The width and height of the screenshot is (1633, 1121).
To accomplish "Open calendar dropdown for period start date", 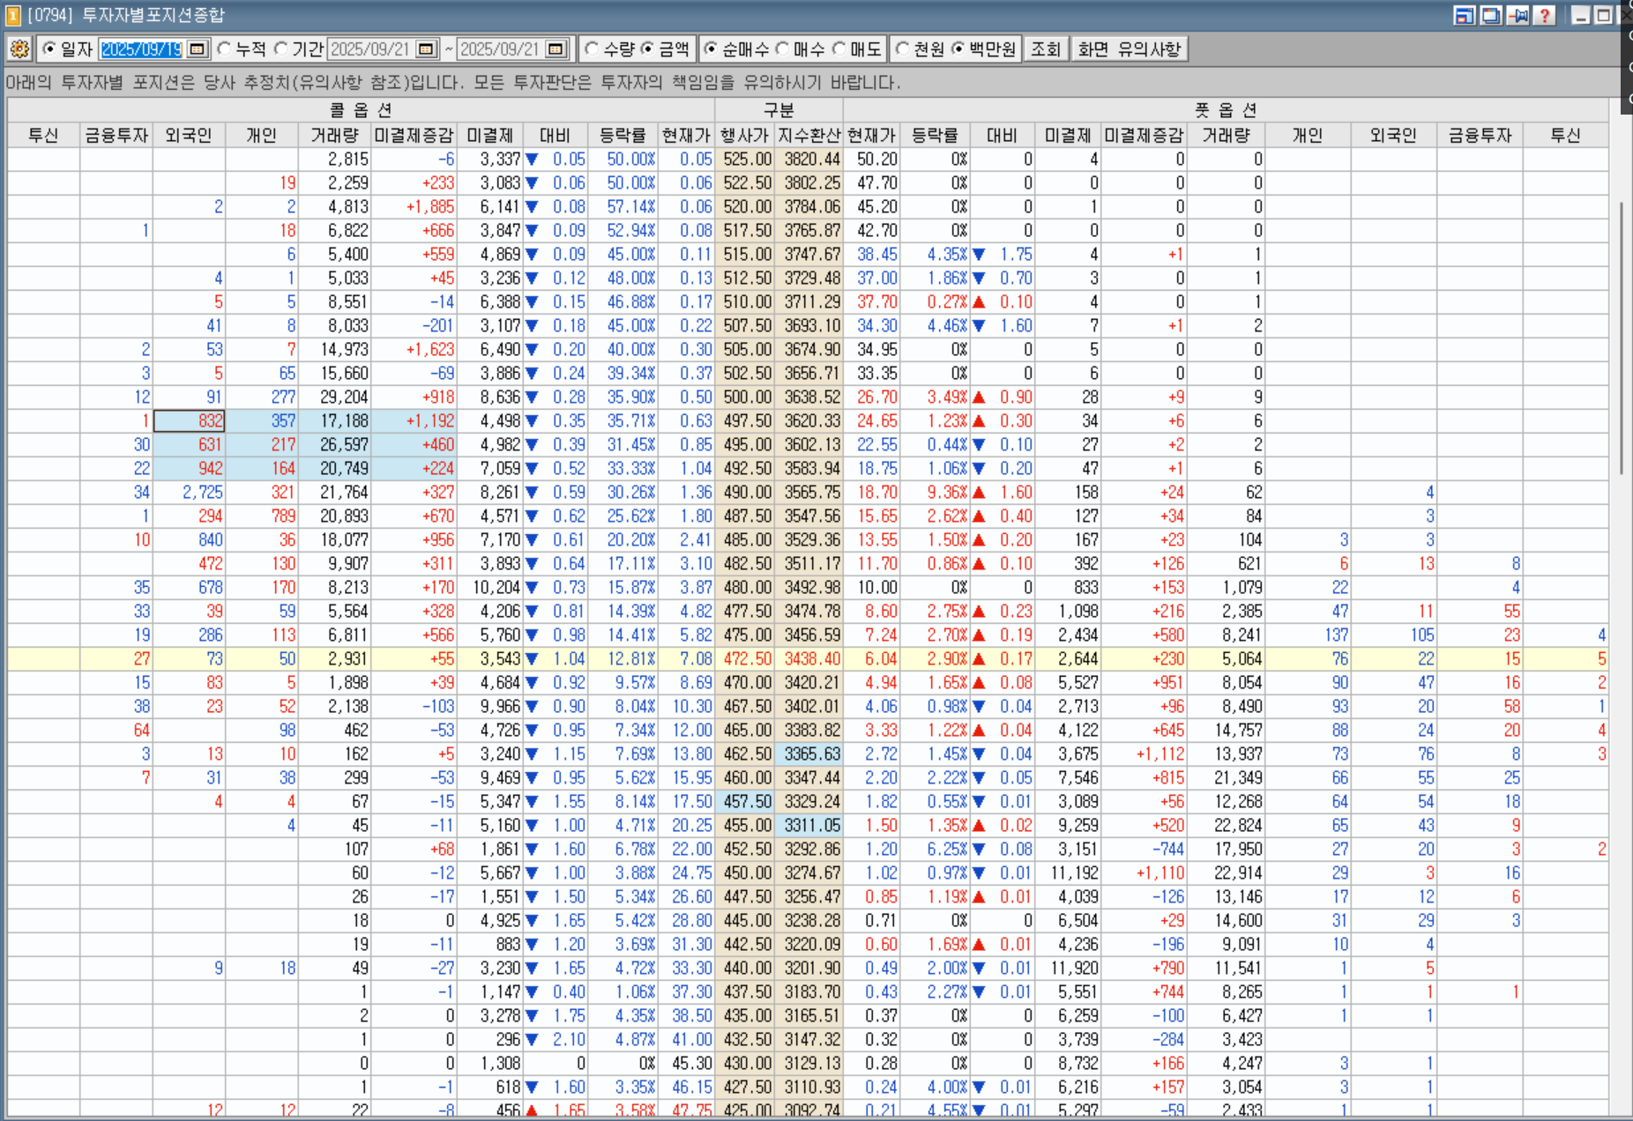I will click(x=427, y=49).
